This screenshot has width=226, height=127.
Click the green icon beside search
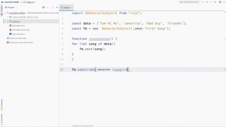tap(220, 2)
